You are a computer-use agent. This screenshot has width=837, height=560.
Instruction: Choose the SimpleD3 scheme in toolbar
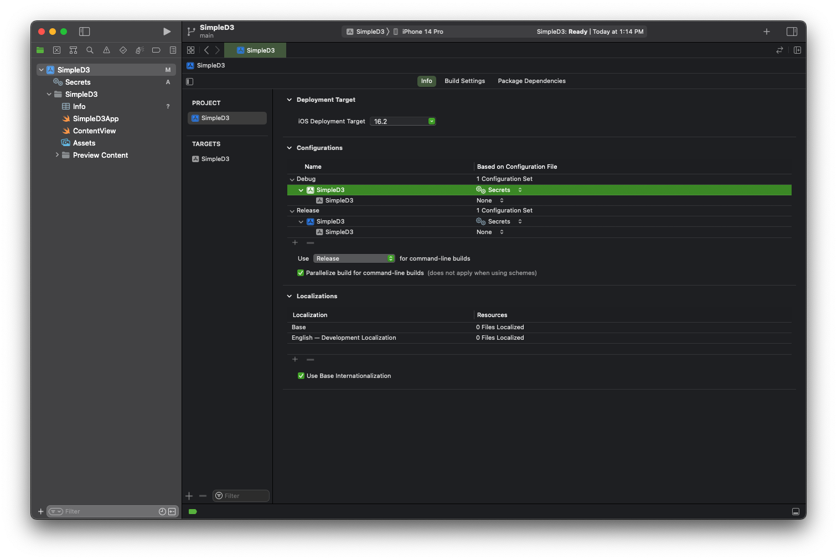[x=365, y=32]
